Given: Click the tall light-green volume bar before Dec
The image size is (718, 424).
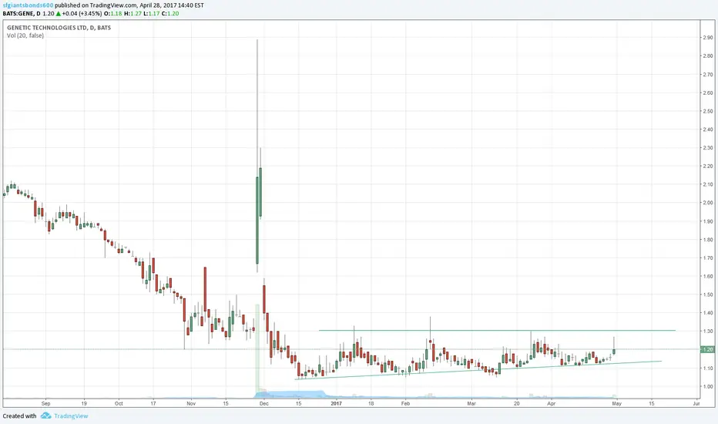Looking at the screenshot, I should click(x=257, y=351).
